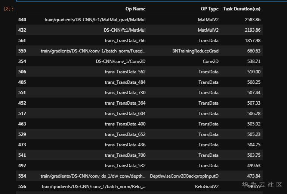287x194 pixels.
Task: Click the OP Type column header
Action: (x=210, y=9)
